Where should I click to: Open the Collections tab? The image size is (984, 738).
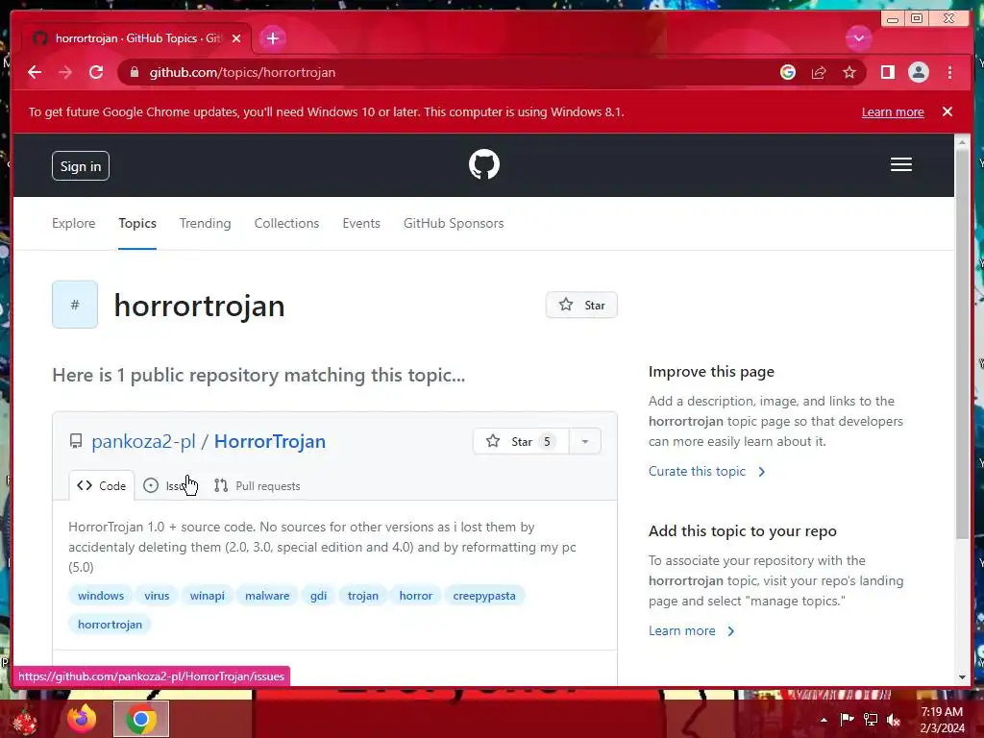coord(286,223)
